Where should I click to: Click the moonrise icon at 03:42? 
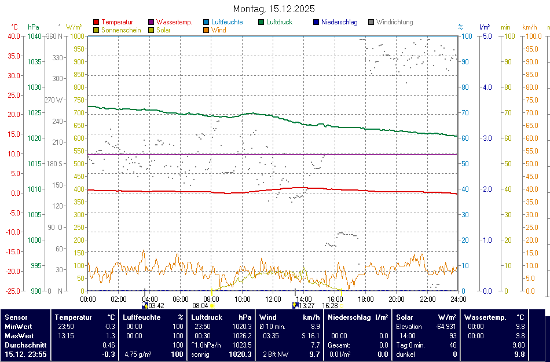coord(145,305)
